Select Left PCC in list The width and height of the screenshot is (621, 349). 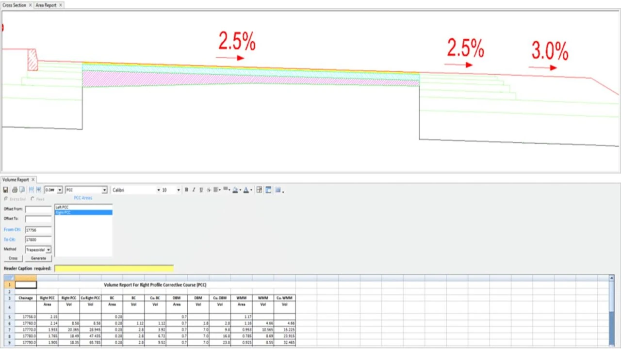click(83, 207)
